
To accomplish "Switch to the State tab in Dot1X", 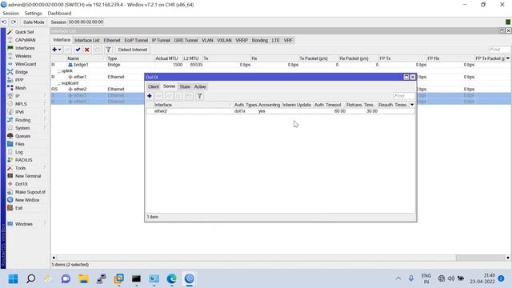I will [185, 86].
